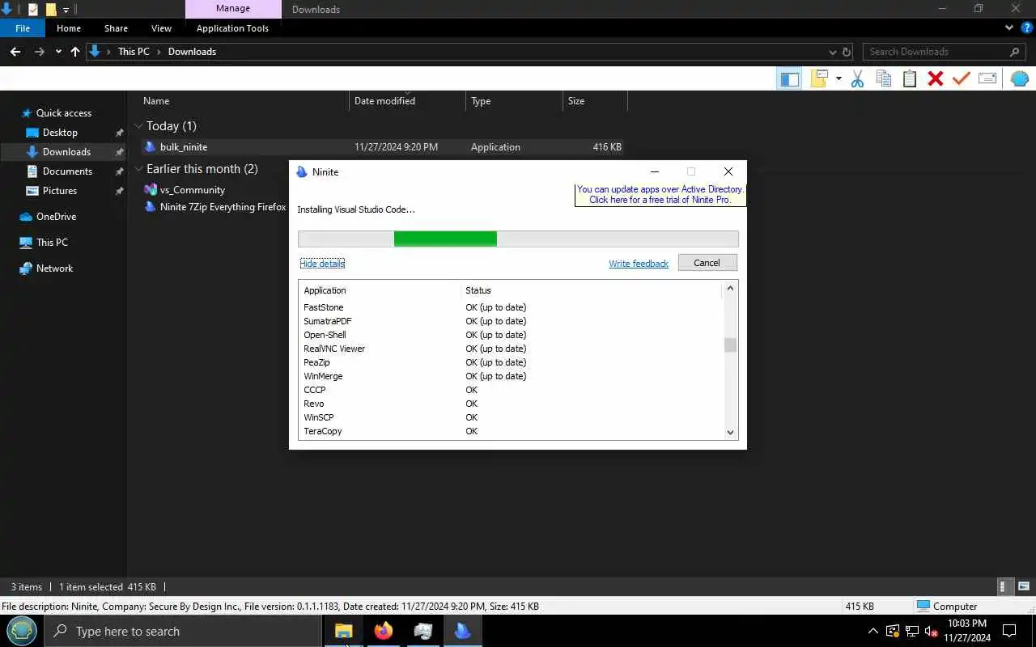The height and width of the screenshot is (647, 1036).
Task: Select the bulk_ninite file
Action: pyautogui.click(x=383, y=147)
